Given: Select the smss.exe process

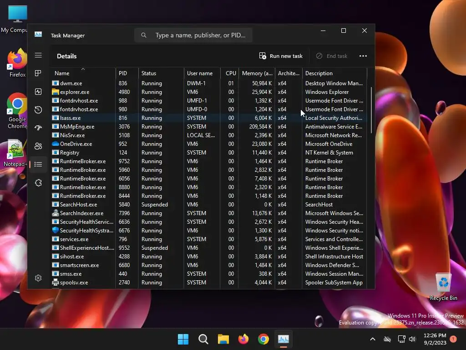Looking at the screenshot, I should point(209,273).
